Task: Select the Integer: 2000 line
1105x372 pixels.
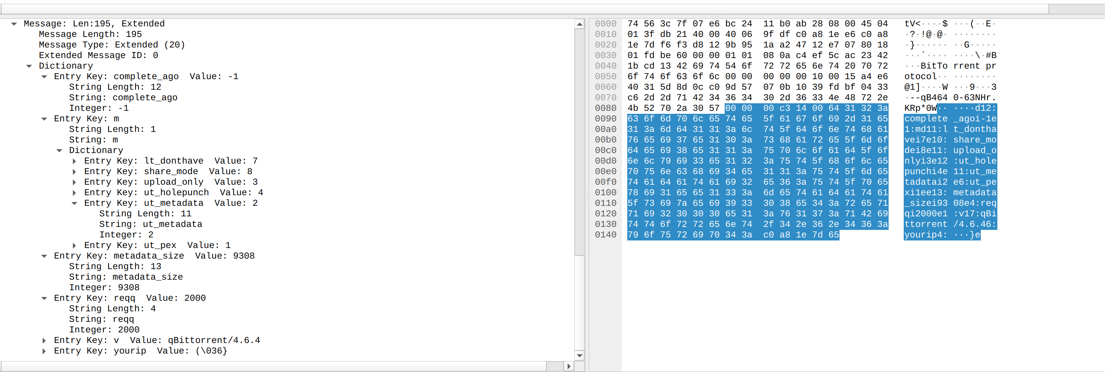Action: tap(105, 330)
